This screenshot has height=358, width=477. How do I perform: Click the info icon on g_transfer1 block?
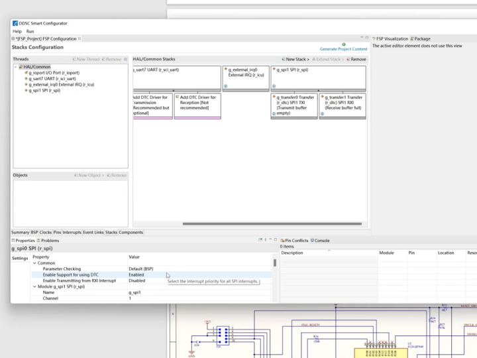point(322,115)
